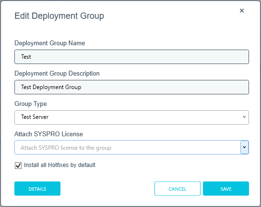The image size is (261, 207).
Task: Click the 'Deployment Group Name' label
Action: (x=50, y=43)
